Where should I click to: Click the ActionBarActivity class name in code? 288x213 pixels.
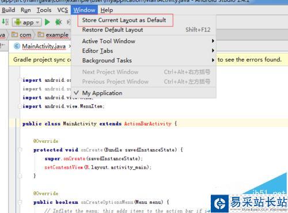pyautogui.click(x=147, y=124)
